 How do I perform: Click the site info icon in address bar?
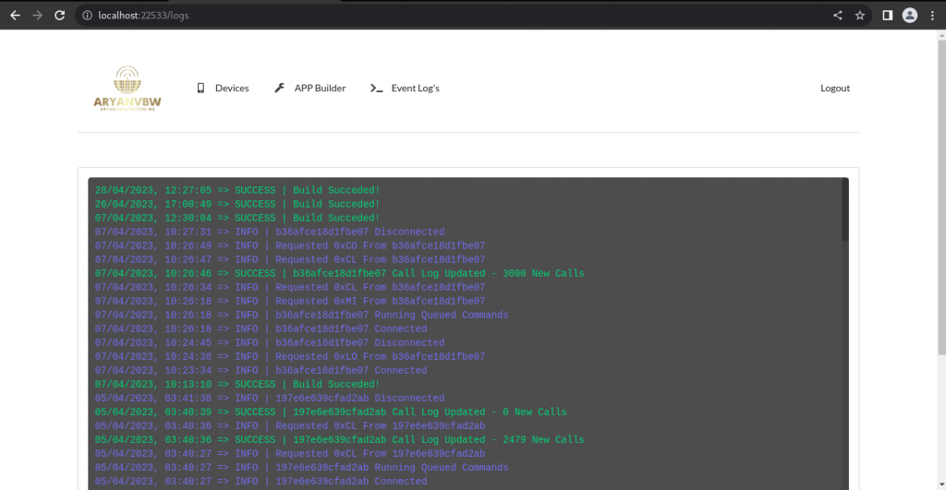87,15
